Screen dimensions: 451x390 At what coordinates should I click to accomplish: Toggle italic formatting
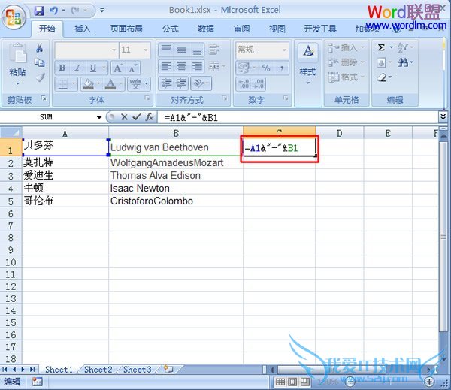point(77,68)
